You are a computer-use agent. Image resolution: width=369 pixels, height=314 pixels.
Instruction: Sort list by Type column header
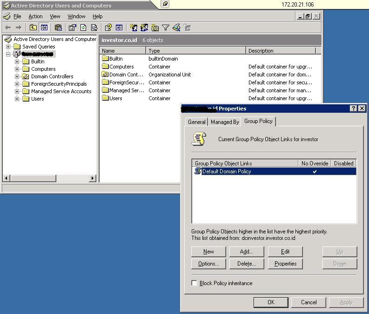196,51
